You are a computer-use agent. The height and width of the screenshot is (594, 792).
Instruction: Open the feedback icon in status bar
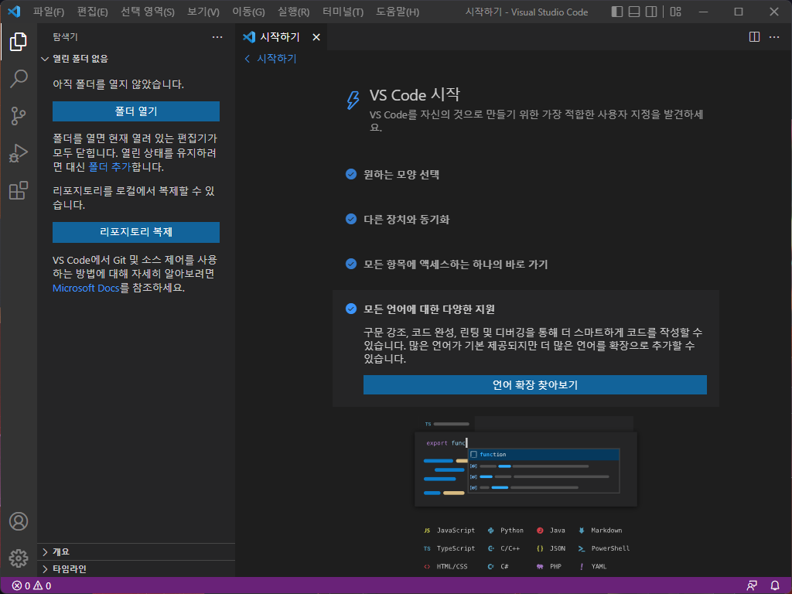752,585
